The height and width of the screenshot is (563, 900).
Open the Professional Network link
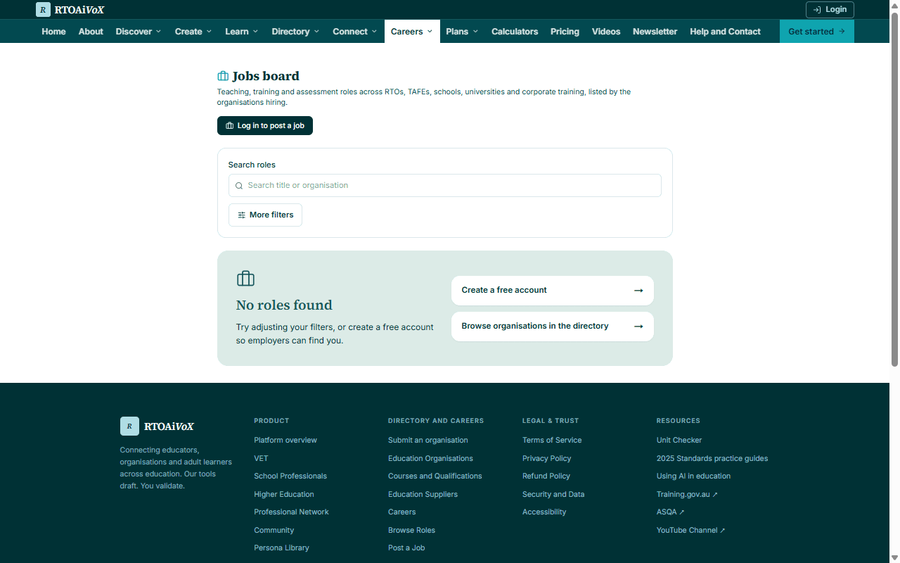[291, 512]
